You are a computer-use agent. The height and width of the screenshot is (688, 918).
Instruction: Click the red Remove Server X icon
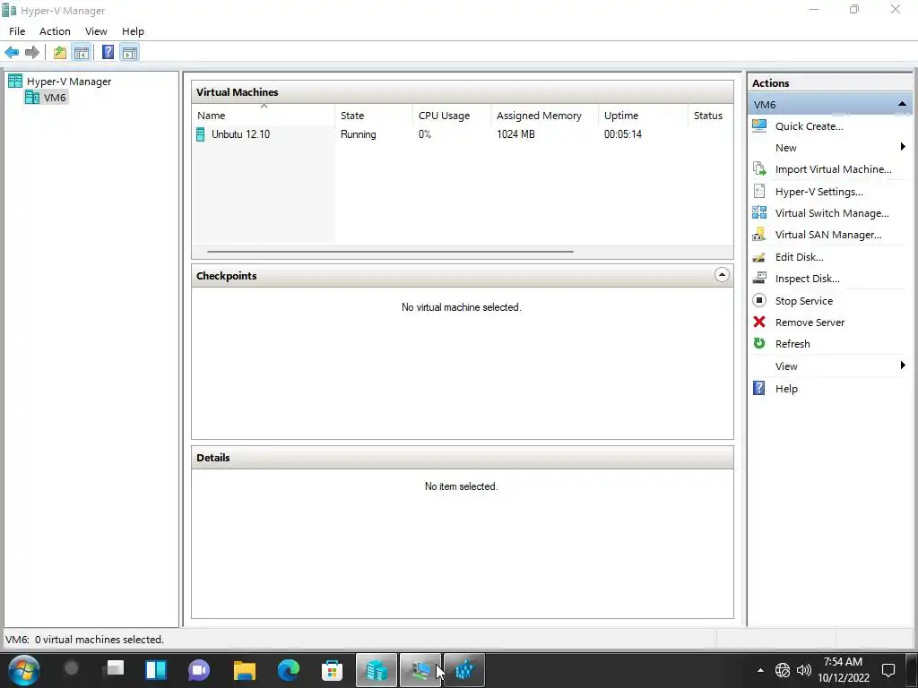[x=759, y=322]
